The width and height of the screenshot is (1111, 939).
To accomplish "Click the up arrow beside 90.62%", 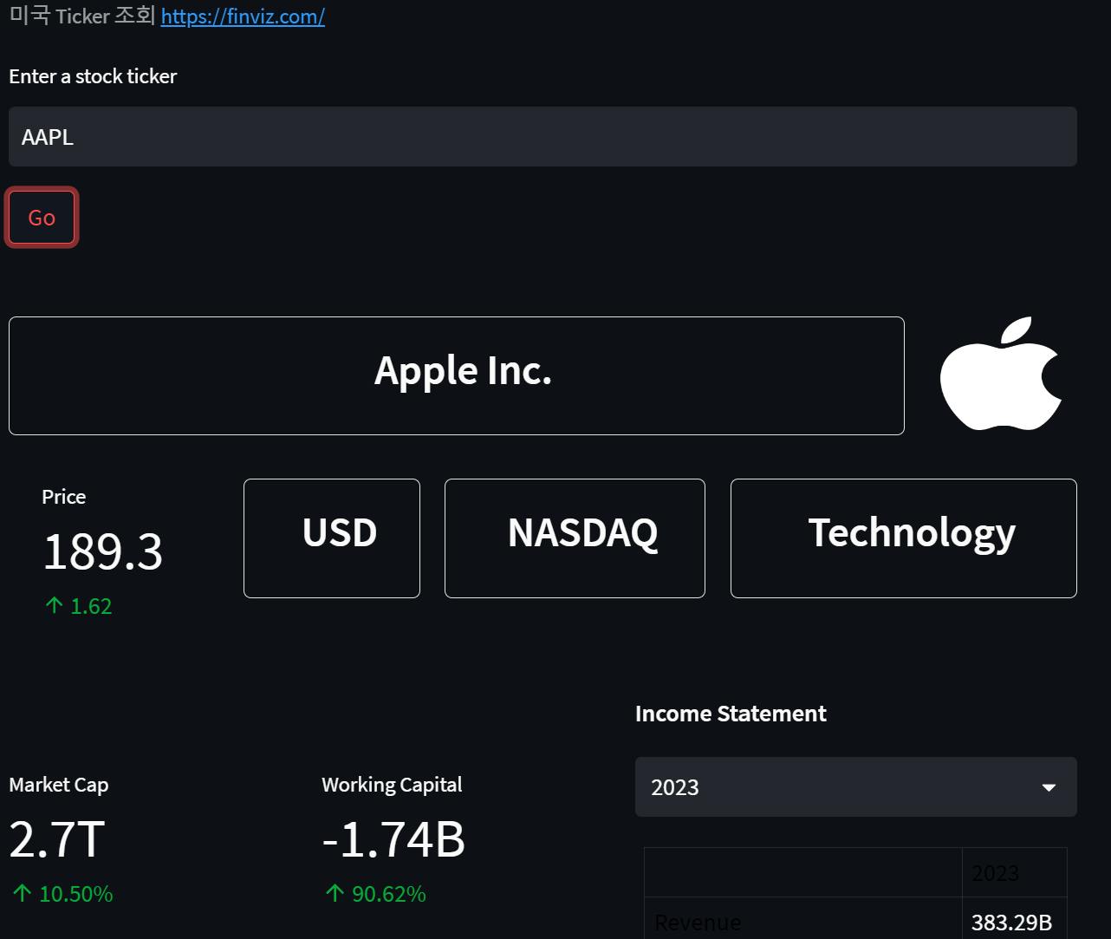I will pos(335,893).
